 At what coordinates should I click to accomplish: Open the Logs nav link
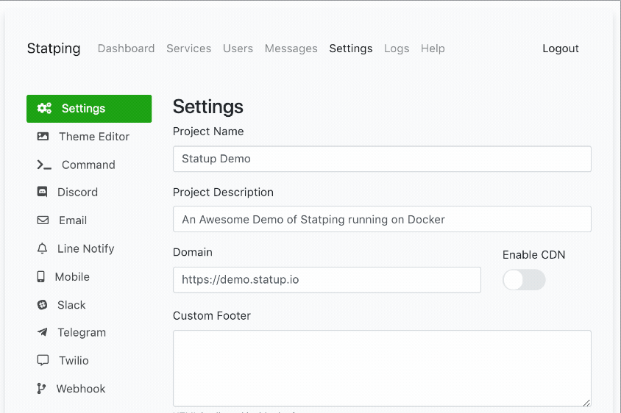397,49
